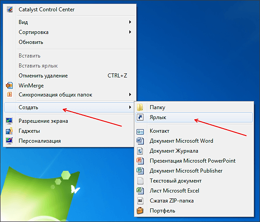Click the ZIP folder icon

(140, 201)
